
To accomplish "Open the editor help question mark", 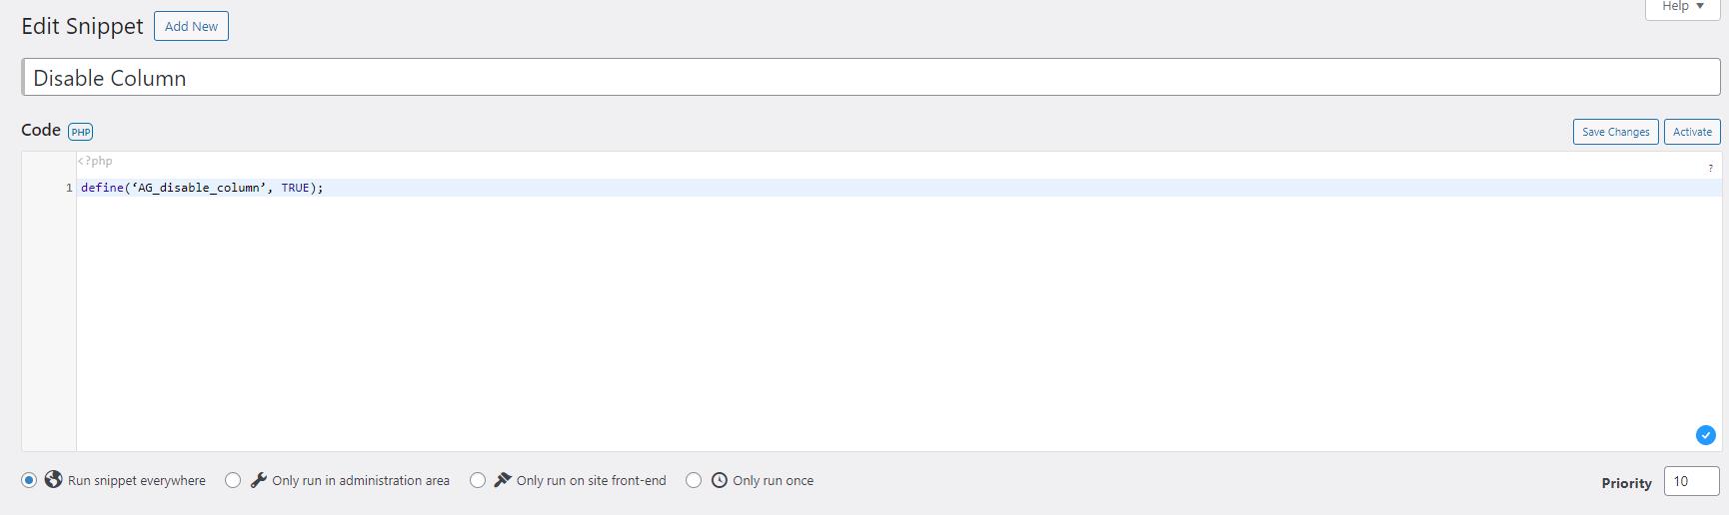I will (1710, 168).
